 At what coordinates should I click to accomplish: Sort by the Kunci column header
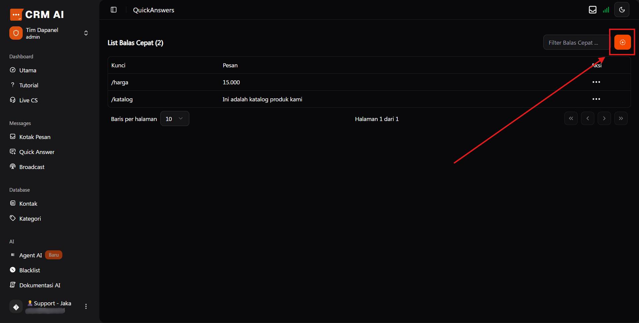(118, 65)
